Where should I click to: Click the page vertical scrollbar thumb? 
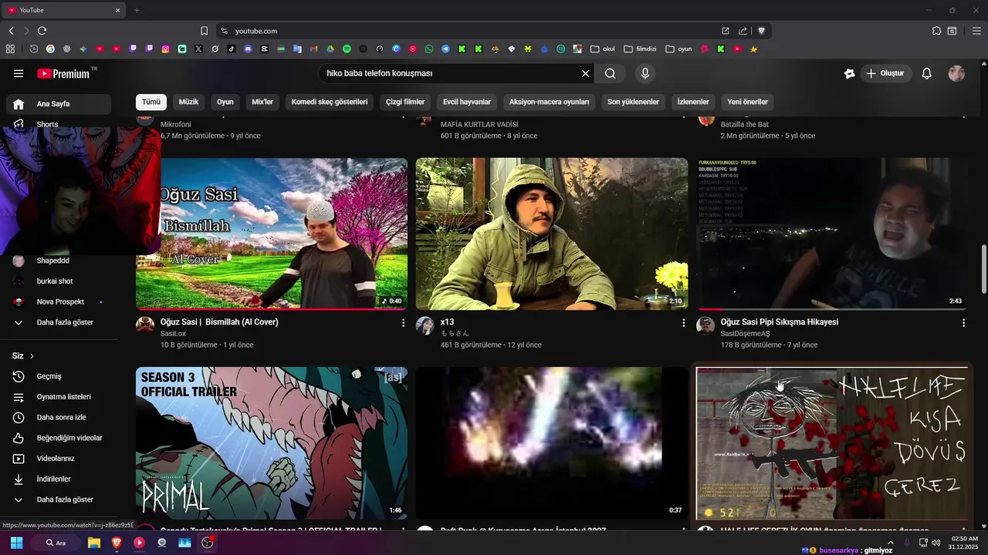[983, 269]
